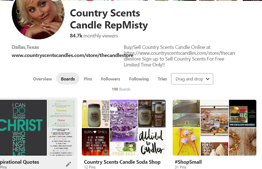Open the Pins tab
Viewport: 262px width, 169px height.
coord(88,79)
